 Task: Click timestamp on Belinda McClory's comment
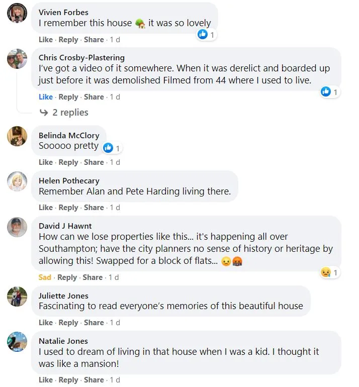click(115, 162)
